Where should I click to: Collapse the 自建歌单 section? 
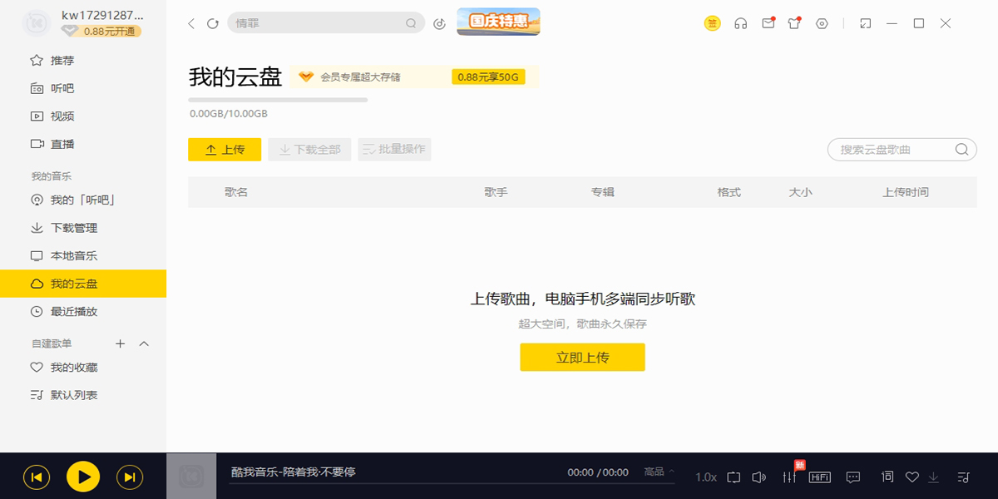144,343
